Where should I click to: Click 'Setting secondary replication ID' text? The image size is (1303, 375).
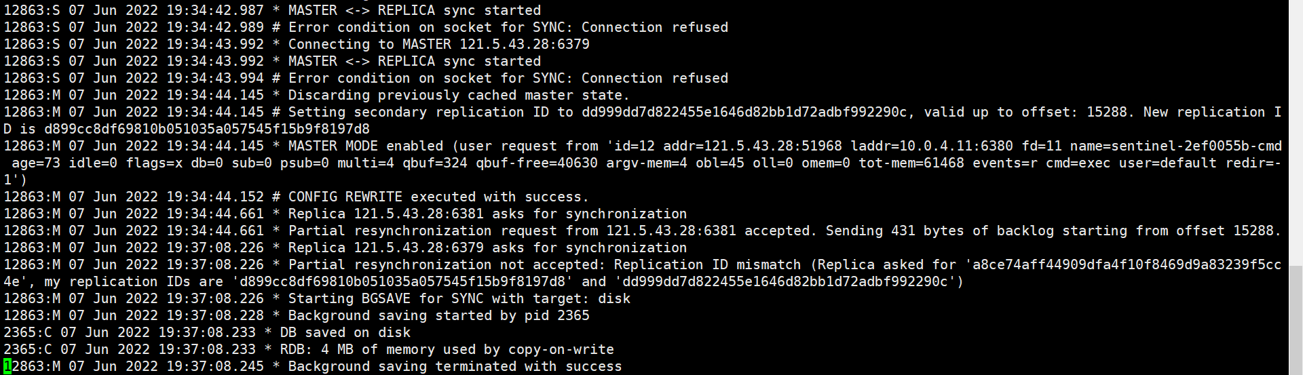[x=406, y=112]
